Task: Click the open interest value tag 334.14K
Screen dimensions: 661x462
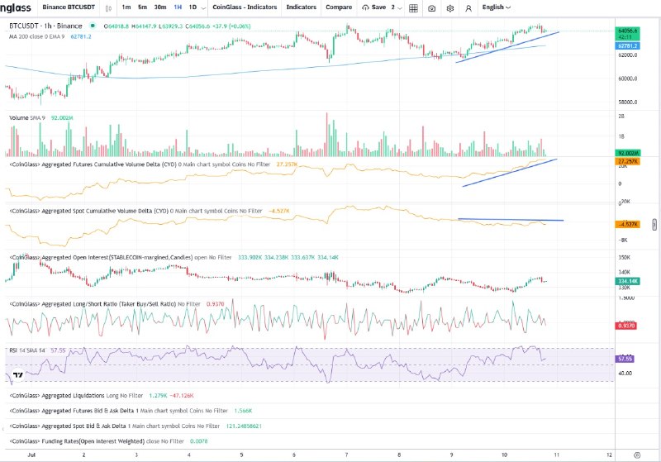Action: [628, 281]
